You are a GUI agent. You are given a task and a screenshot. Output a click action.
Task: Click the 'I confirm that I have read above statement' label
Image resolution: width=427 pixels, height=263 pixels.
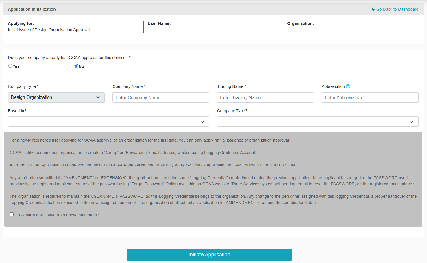tap(58, 215)
